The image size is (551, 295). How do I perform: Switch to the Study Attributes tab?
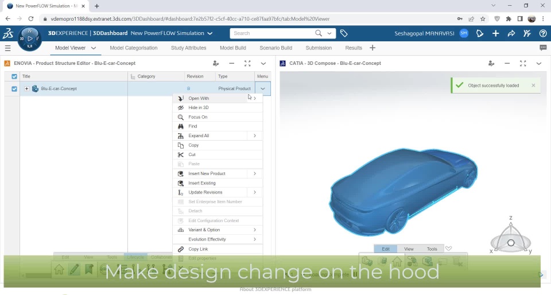(x=189, y=48)
